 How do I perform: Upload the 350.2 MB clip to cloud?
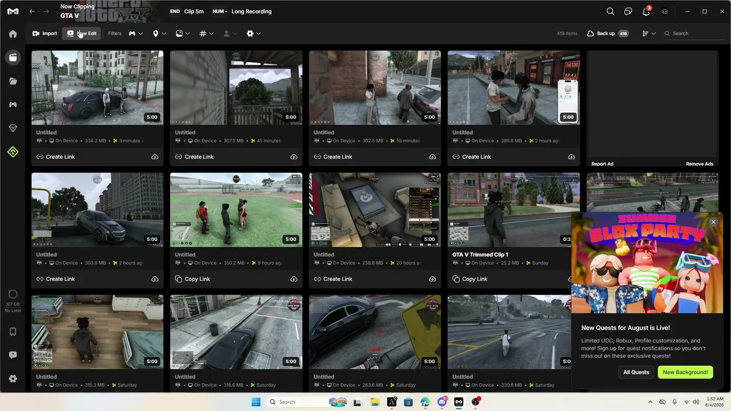[294, 279]
